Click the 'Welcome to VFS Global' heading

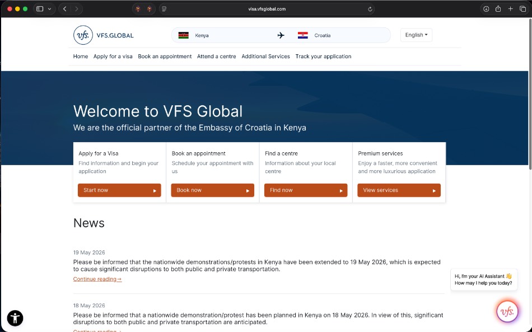click(x=158, y=111)
